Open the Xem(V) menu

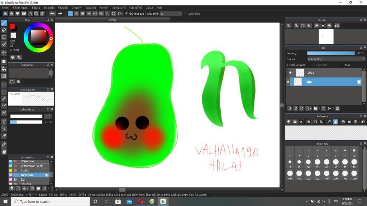click(104, 8)
